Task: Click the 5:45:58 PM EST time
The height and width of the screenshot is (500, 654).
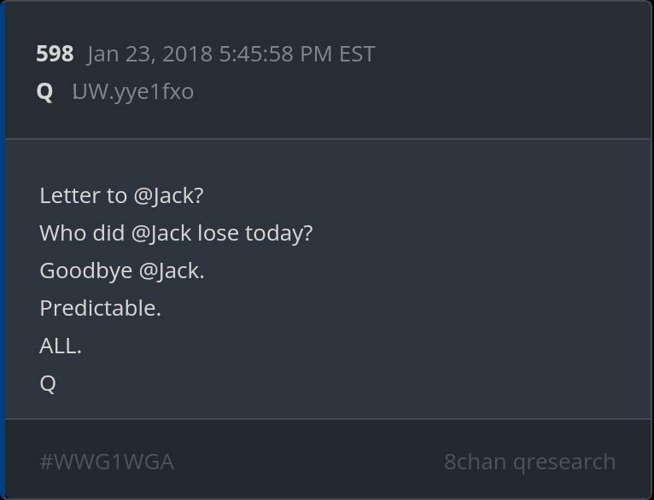Action: (x=297, y=54)
